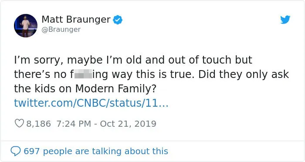
Task: Click the blue verified badge
Action: pyautogui.click(x=118, y=20)
